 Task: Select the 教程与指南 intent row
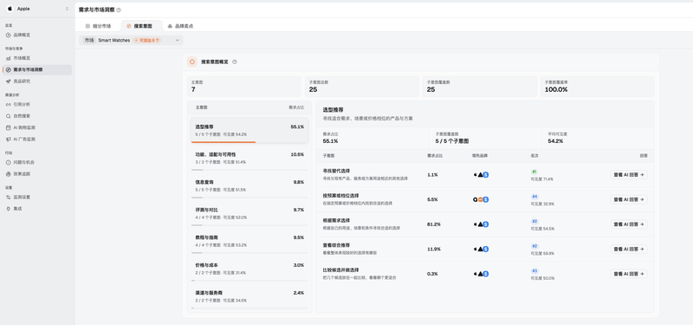[x=249, y=241]
